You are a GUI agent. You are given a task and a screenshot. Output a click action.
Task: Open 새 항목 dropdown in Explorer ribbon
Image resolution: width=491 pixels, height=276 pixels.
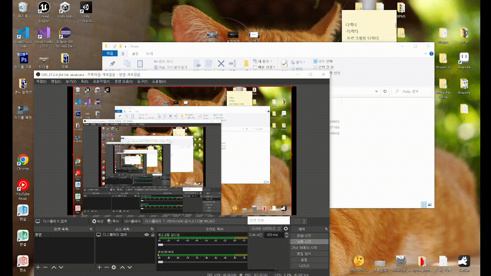[x=262, y=61]
